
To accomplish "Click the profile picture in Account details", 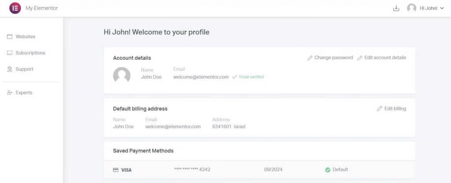I will pos(122,75).
